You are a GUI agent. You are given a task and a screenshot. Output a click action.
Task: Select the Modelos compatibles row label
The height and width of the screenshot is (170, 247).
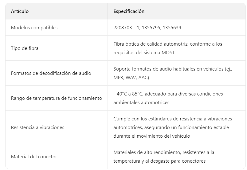tap(34, 28)
